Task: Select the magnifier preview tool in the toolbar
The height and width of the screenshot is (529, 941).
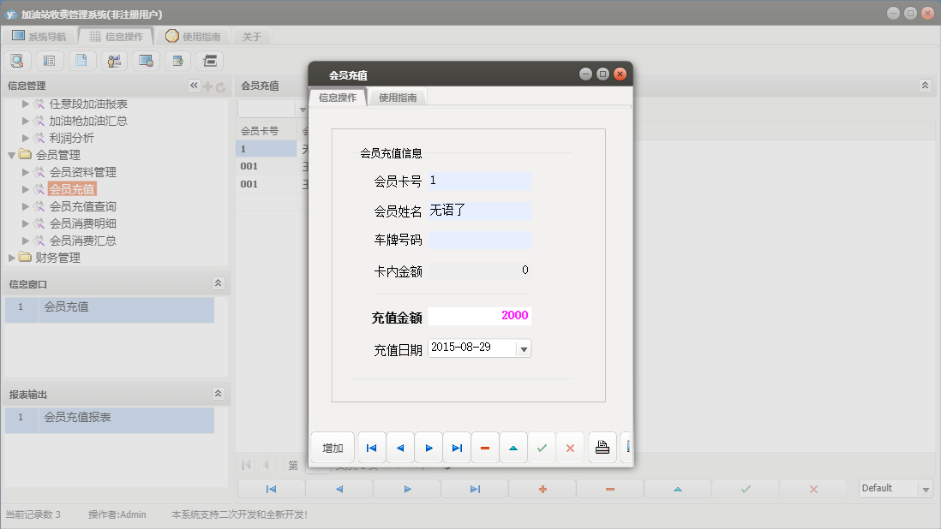Action: [18, 61]
